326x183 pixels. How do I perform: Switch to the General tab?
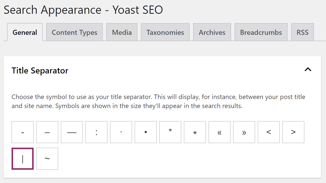[25, 32]
